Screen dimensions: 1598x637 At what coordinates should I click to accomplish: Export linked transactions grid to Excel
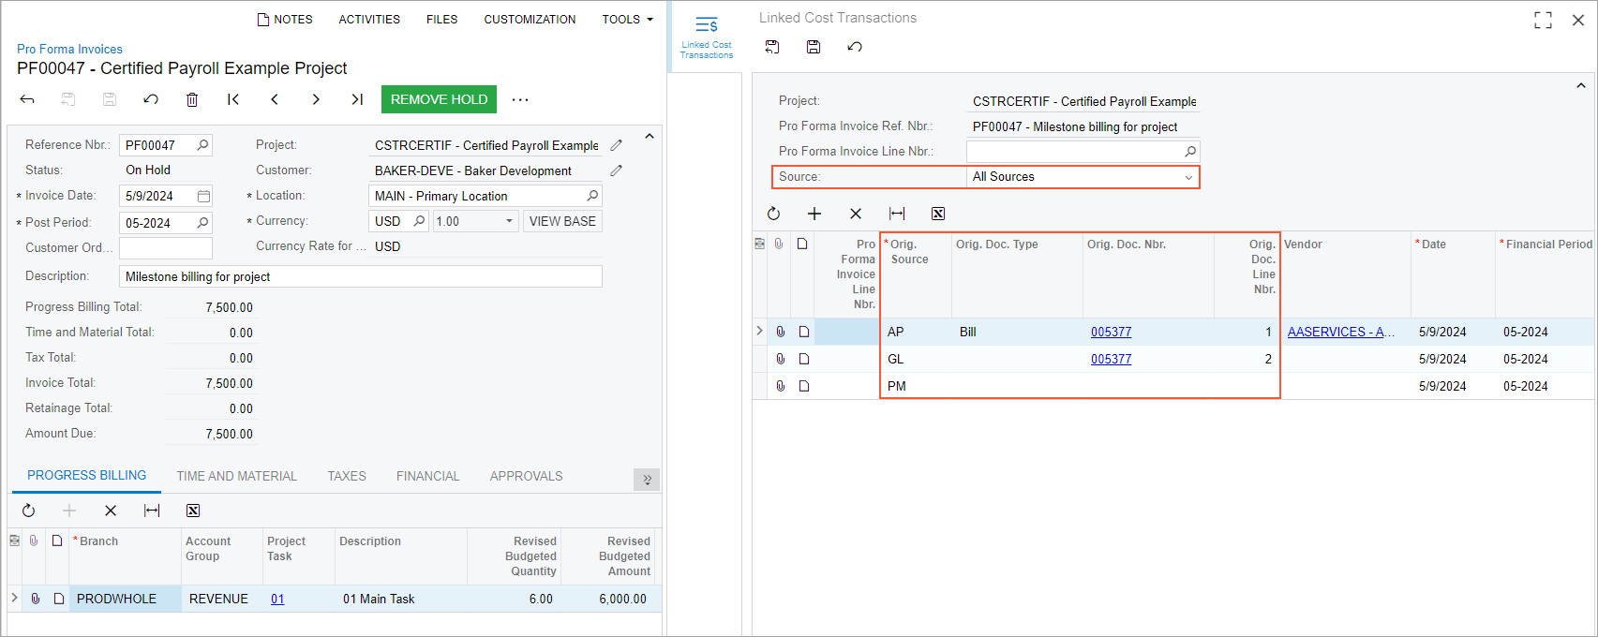coord(938,214)
